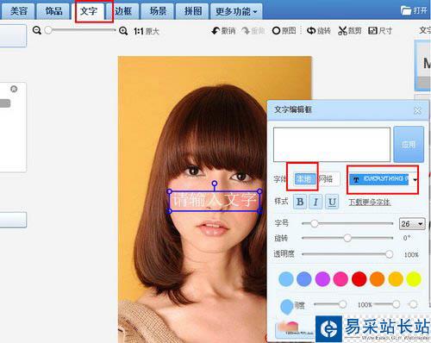This screenshot has width=431, height=343.
Task: Click the 旋转 rotate icon
Action: click(311, 30)
